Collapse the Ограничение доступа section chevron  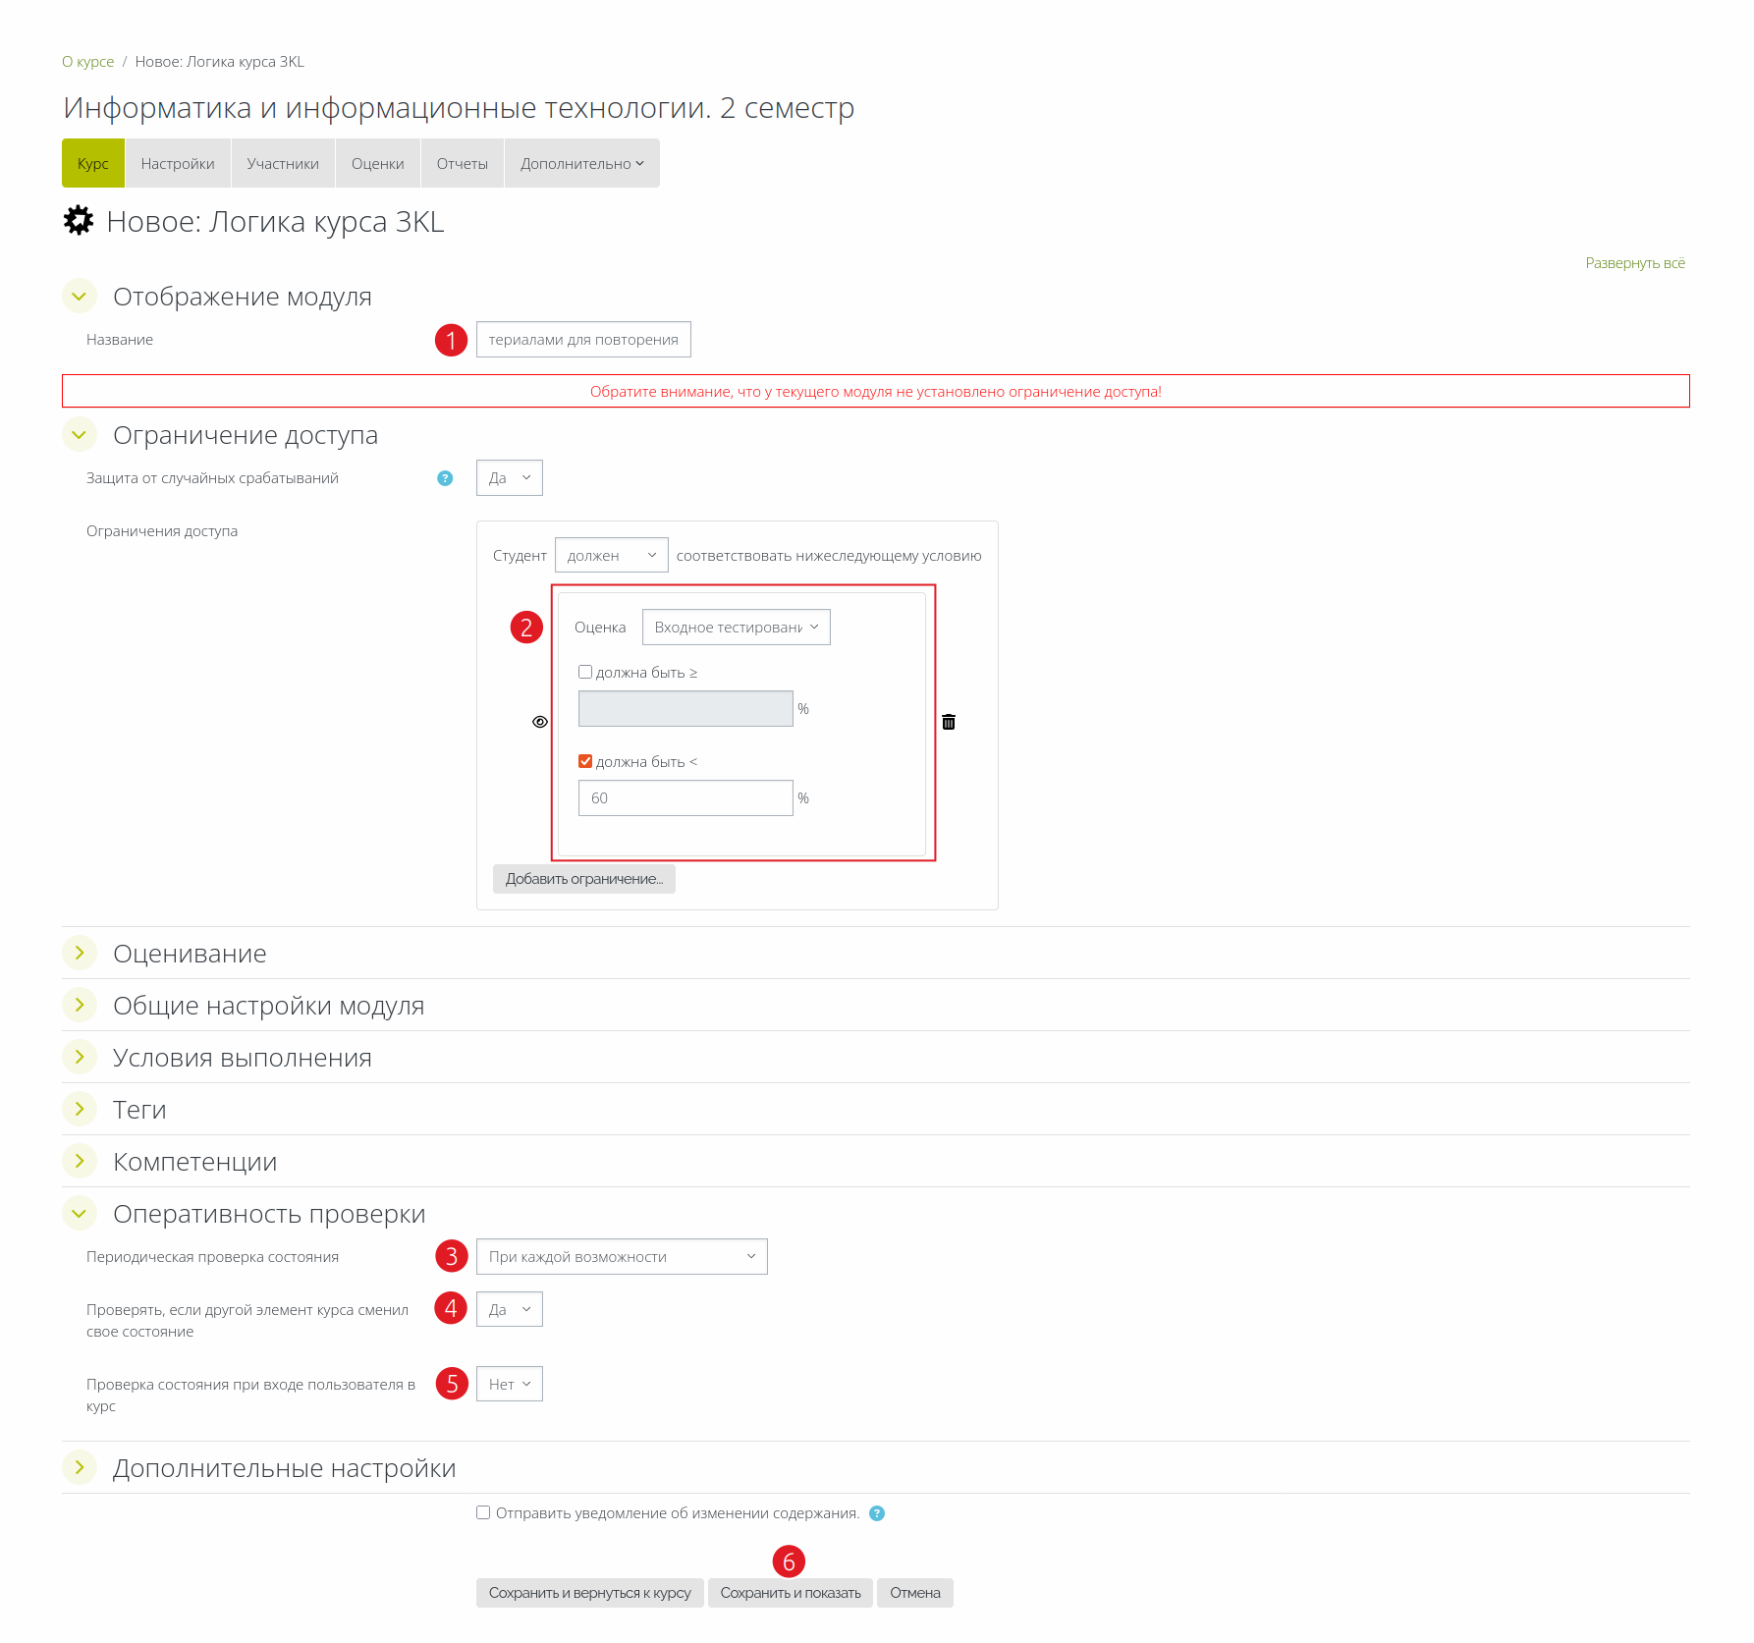pos(80,435)
